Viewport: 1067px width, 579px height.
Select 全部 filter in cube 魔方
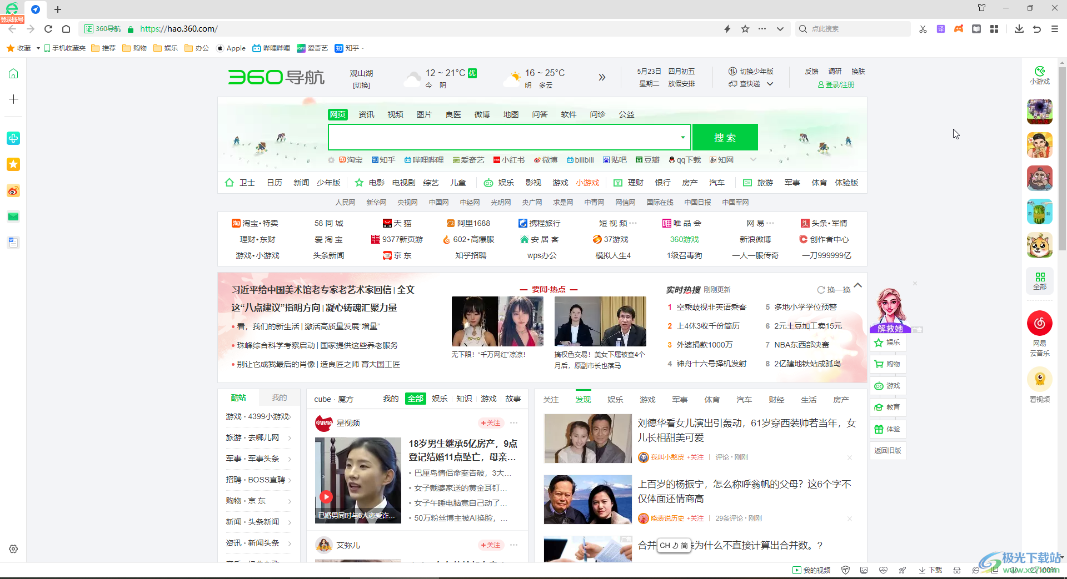coord(415,399)
